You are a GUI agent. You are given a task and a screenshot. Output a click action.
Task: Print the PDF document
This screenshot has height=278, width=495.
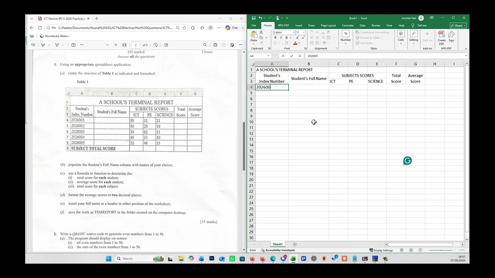click(x=215, y=45)
